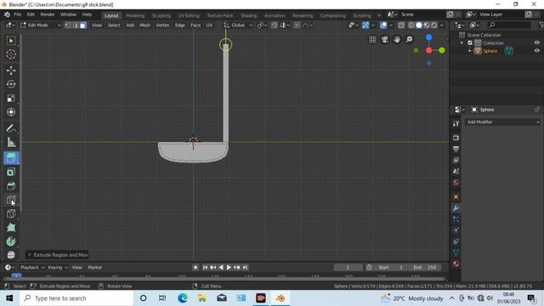Open the Edit Mode dropdown

(40, 25)
